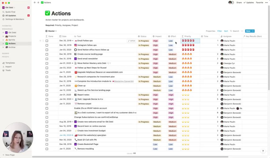Click the Share button

239,3
